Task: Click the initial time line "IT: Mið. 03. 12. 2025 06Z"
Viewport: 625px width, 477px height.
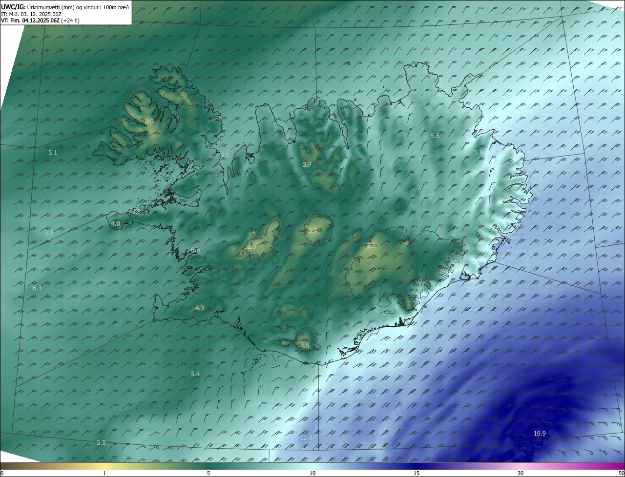Action: (x=31, y=14)
